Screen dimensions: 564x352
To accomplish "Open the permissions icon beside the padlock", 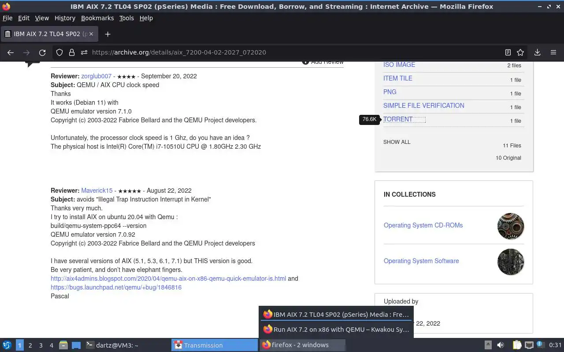I will (84, 52).
